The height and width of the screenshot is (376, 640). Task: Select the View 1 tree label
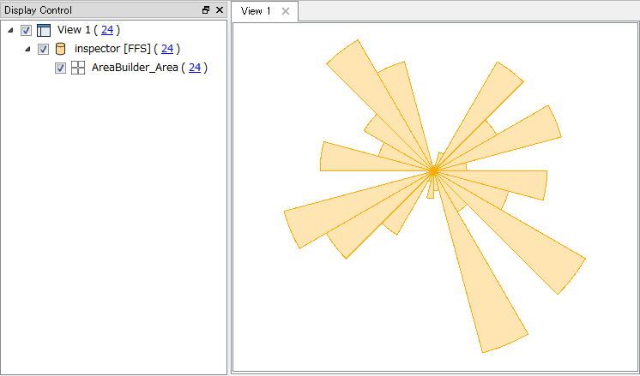tap(74, 30)
